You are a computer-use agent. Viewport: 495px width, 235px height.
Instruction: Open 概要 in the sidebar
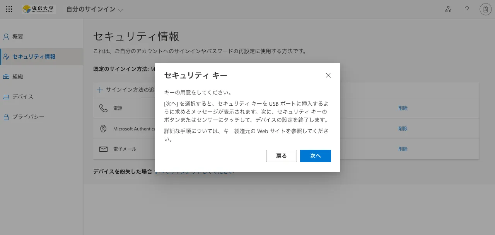18,37
